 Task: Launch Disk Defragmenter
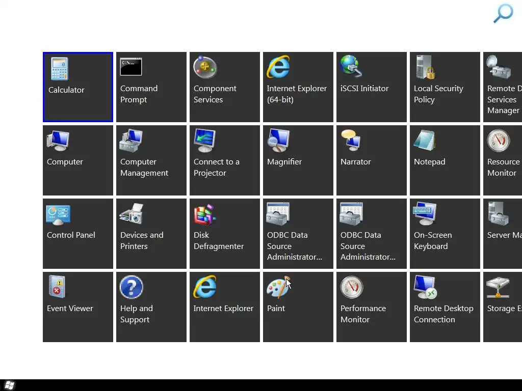coord(225,234)
